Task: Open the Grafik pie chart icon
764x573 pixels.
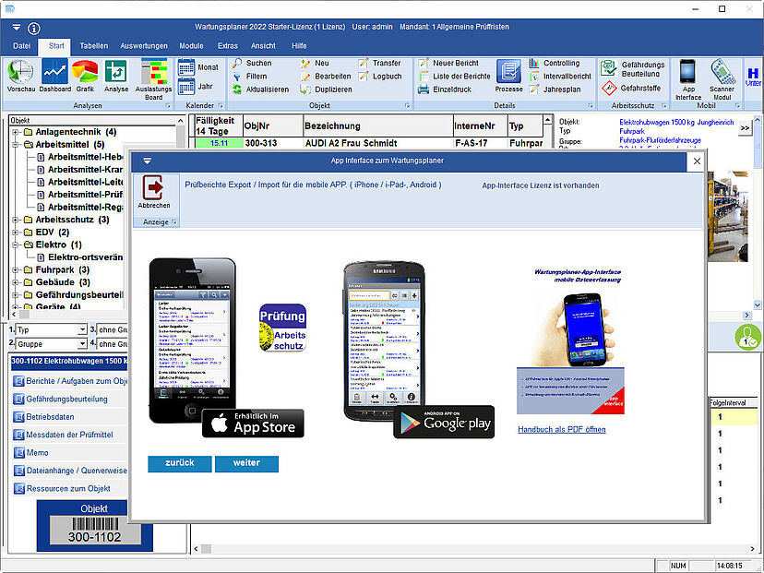Action: click(85, 72)
